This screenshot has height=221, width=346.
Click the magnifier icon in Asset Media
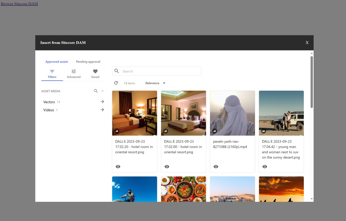[96, 91]
